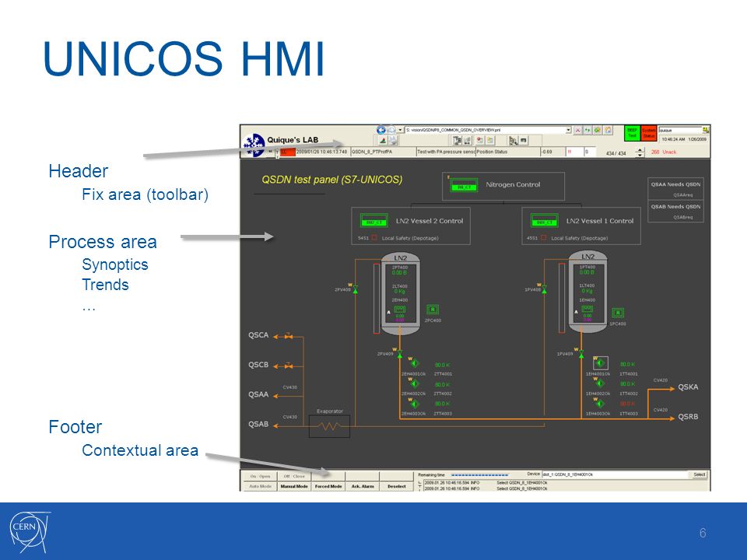Click the QSCB line valve symbol
This screenshot has width=747, height=560.
click(x=288, y=366)
